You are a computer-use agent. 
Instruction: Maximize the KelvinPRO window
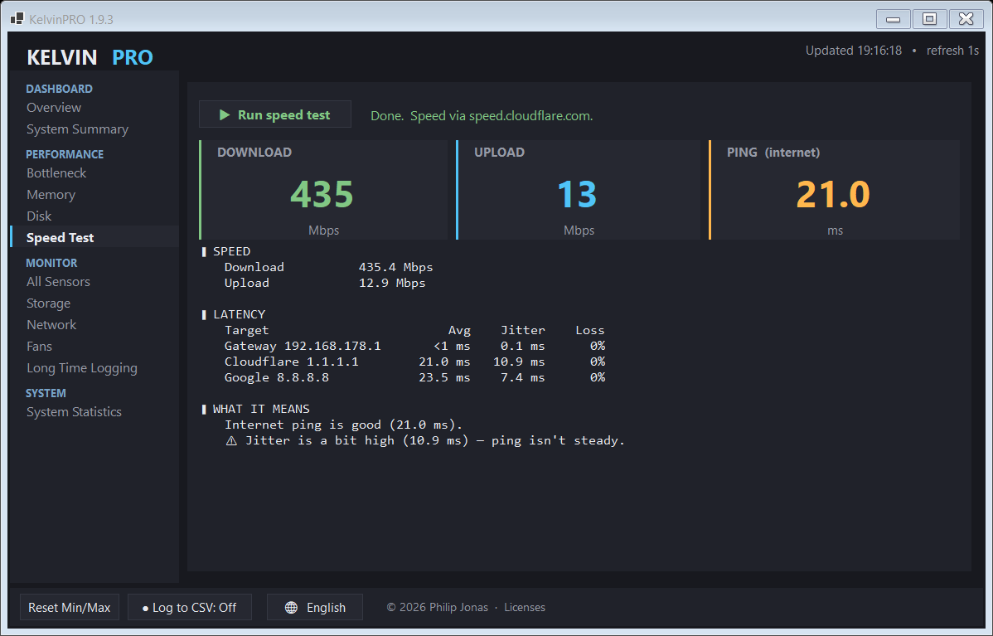coord(930,19)
